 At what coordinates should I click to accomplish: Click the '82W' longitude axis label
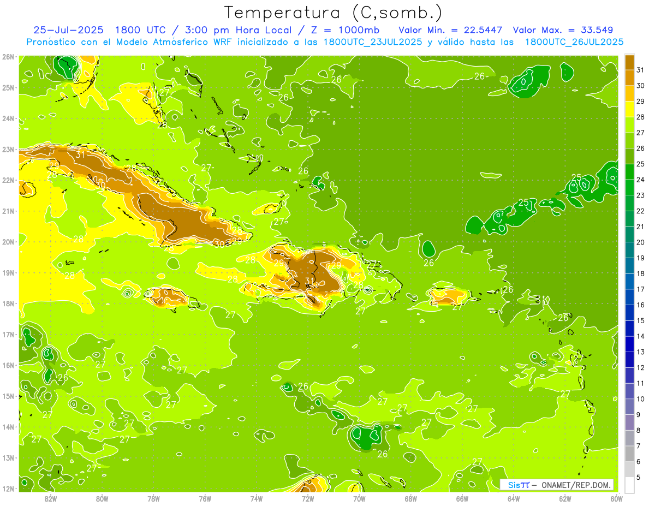tap(51, 498)
